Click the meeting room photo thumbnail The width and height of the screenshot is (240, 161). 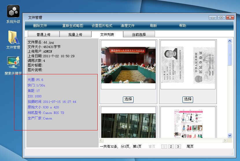tap(128, 64)
